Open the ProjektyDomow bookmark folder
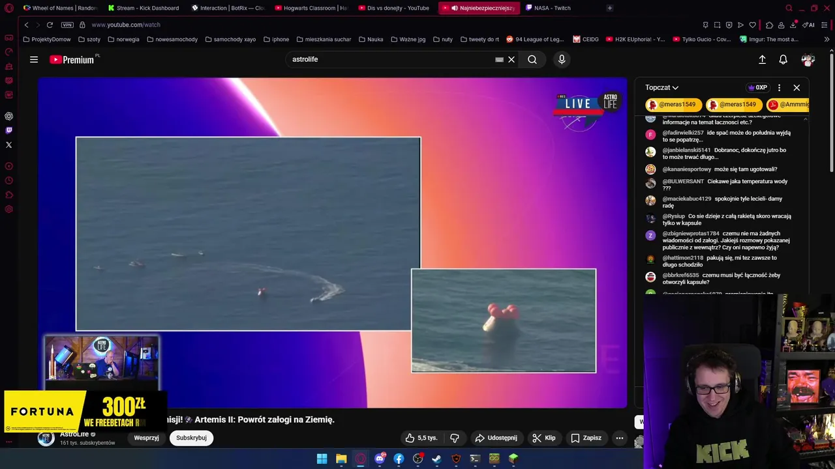The width and height of the screenshot is (835, 469). pyautogui.click(x=46, y=39)
